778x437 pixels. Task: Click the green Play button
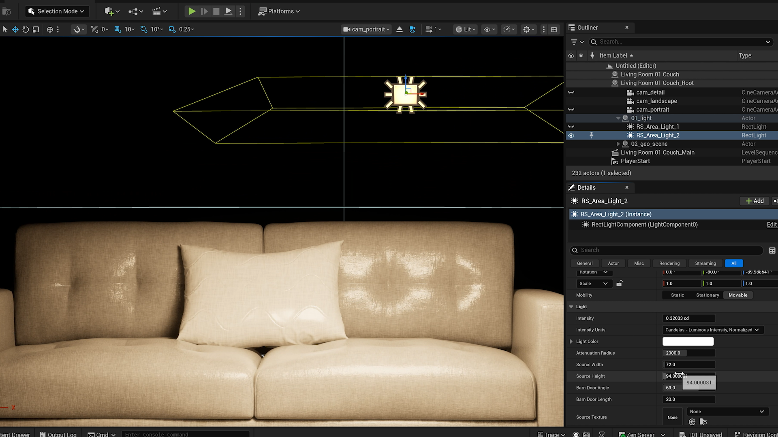click(192, 11)
